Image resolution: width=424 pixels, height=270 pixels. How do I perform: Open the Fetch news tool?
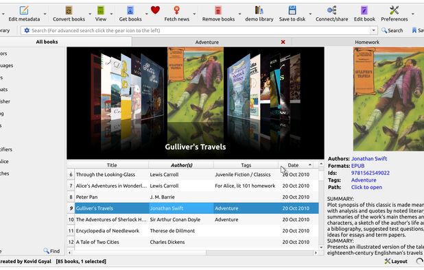176,14
